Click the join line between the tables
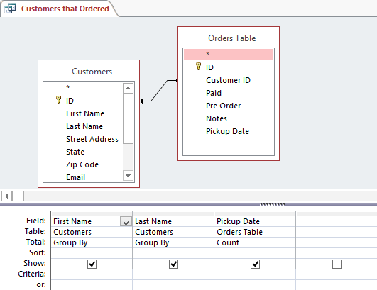The height and width of the screenshot is (290, 377). pyautogui.click(x=159, y=91)
